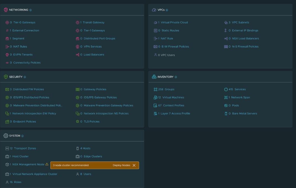Open the info icon next to INVENTORY
The image size is (296, 188).
point(176,77)
